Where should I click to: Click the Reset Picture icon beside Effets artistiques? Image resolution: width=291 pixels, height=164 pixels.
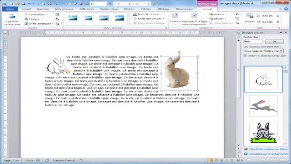pyautogui.click(x=58, y=24)
